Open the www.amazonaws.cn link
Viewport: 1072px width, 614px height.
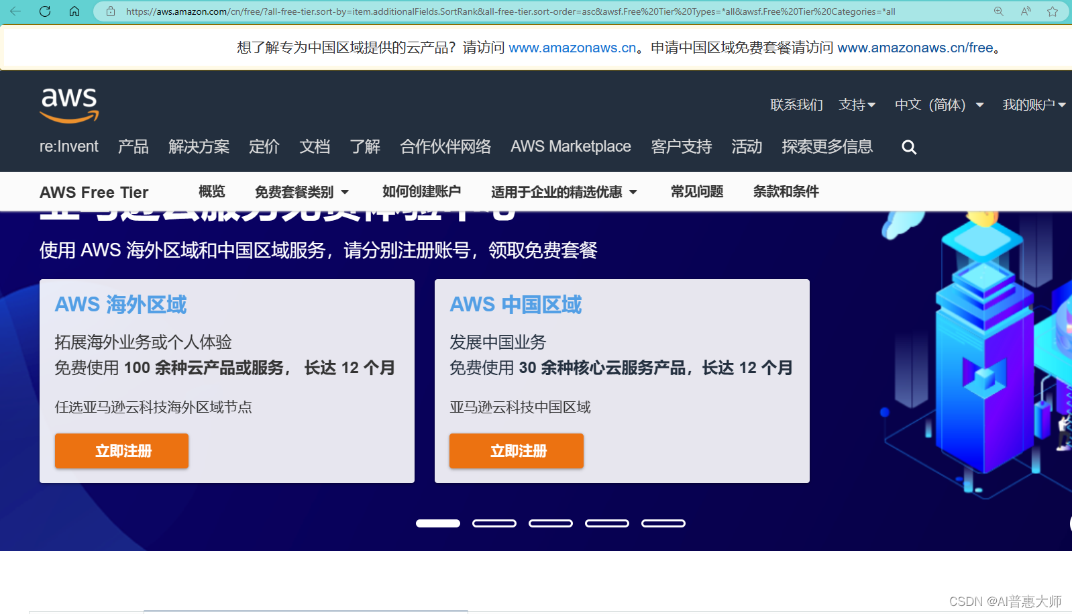click(572, 48)
